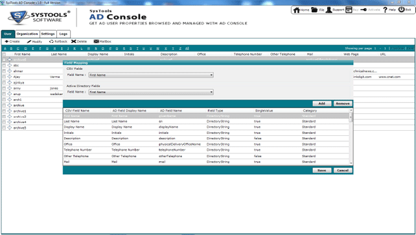416x235 pixels.
Task: Switch to the User tab
Action: coord(8,34)
